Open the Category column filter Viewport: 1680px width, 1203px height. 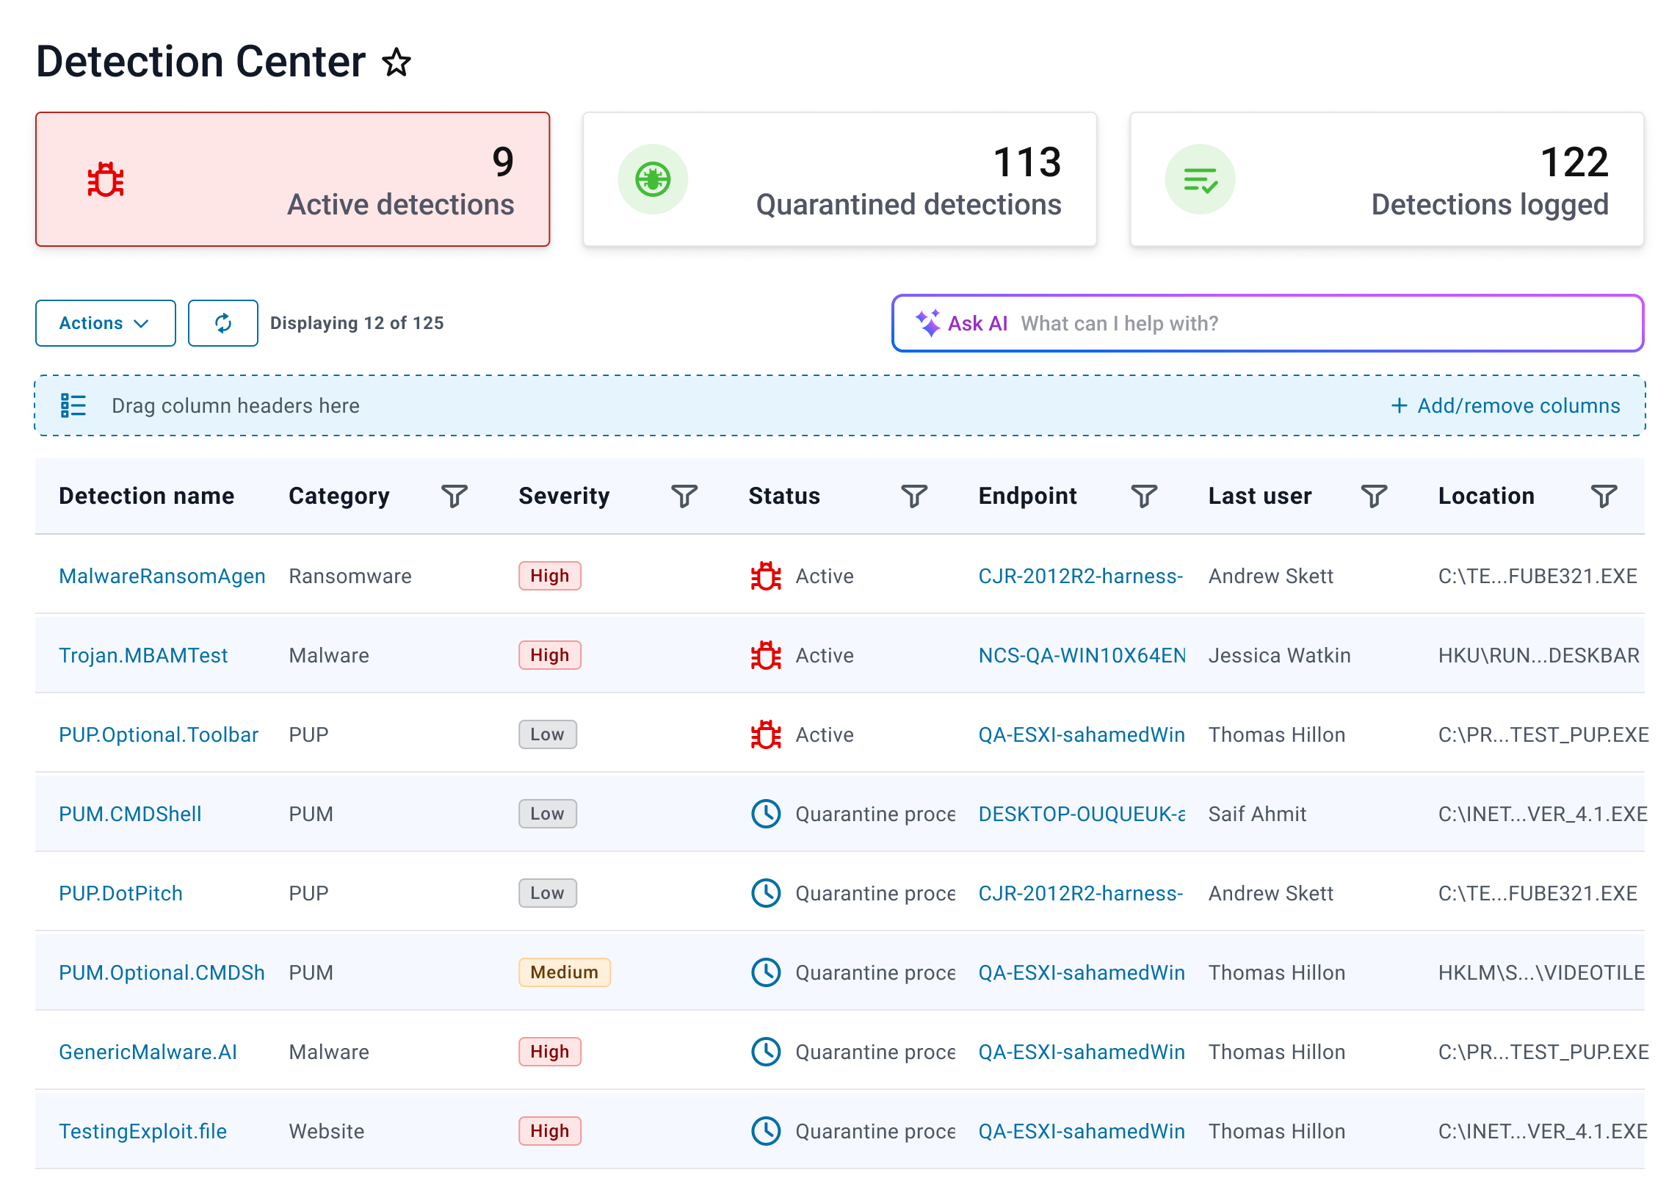pos(454,496)
